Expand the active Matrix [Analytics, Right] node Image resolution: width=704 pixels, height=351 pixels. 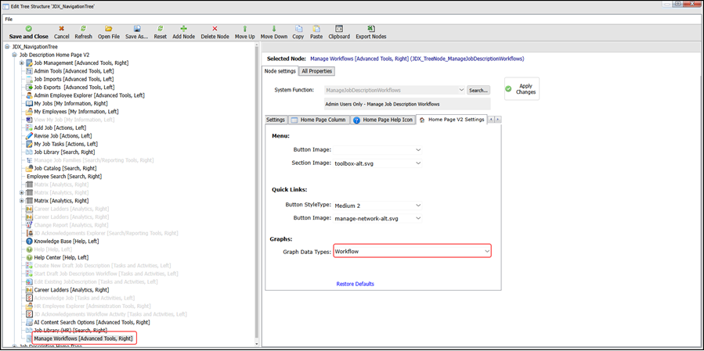22,201
